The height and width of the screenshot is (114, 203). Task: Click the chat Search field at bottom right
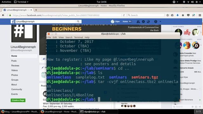click(x=181, y=107)
